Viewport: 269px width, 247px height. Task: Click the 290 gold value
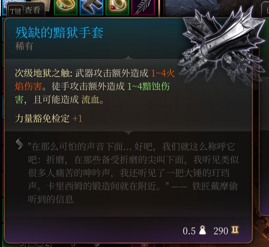point(221,231)
